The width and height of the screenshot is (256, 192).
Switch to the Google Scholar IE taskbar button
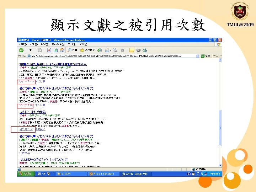point(136,174)
